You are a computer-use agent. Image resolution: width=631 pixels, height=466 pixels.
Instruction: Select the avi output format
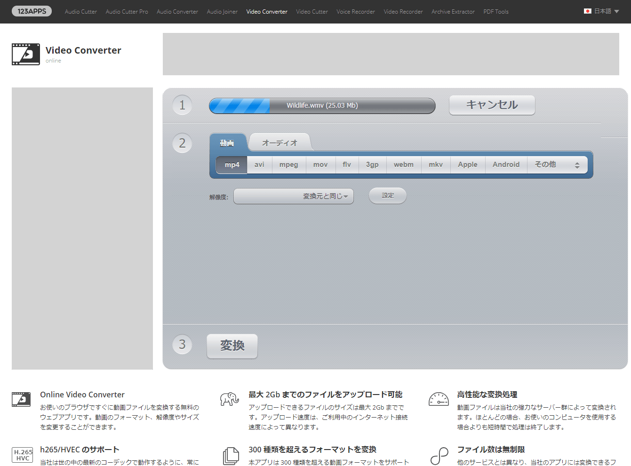pos(259,165)
